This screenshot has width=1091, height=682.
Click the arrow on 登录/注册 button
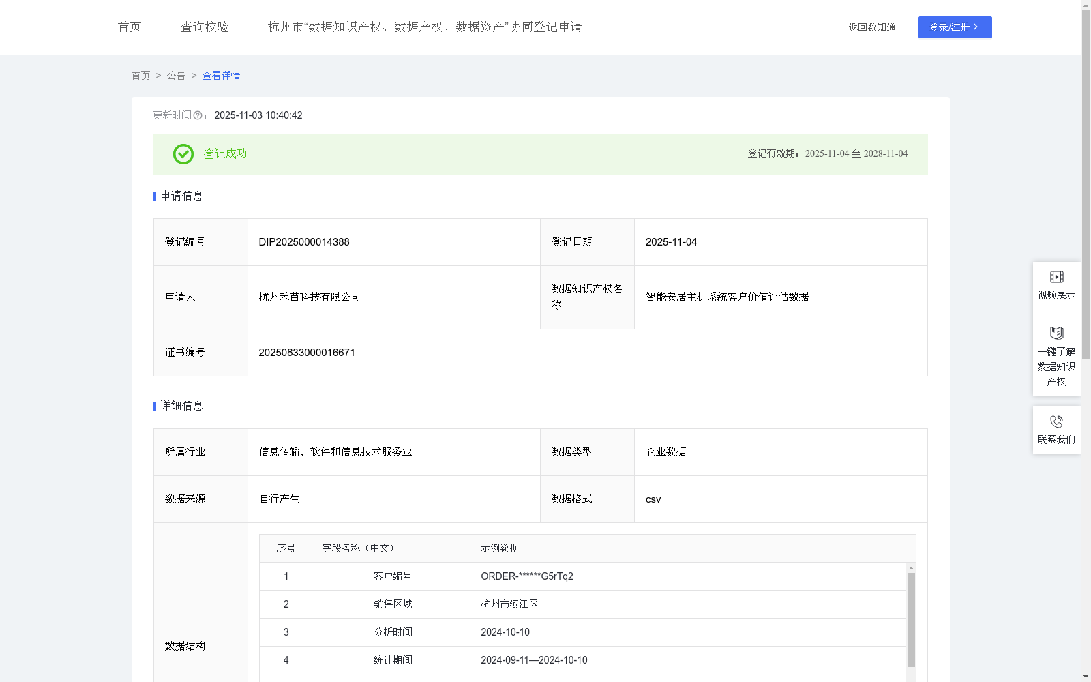tap(976, 27)
